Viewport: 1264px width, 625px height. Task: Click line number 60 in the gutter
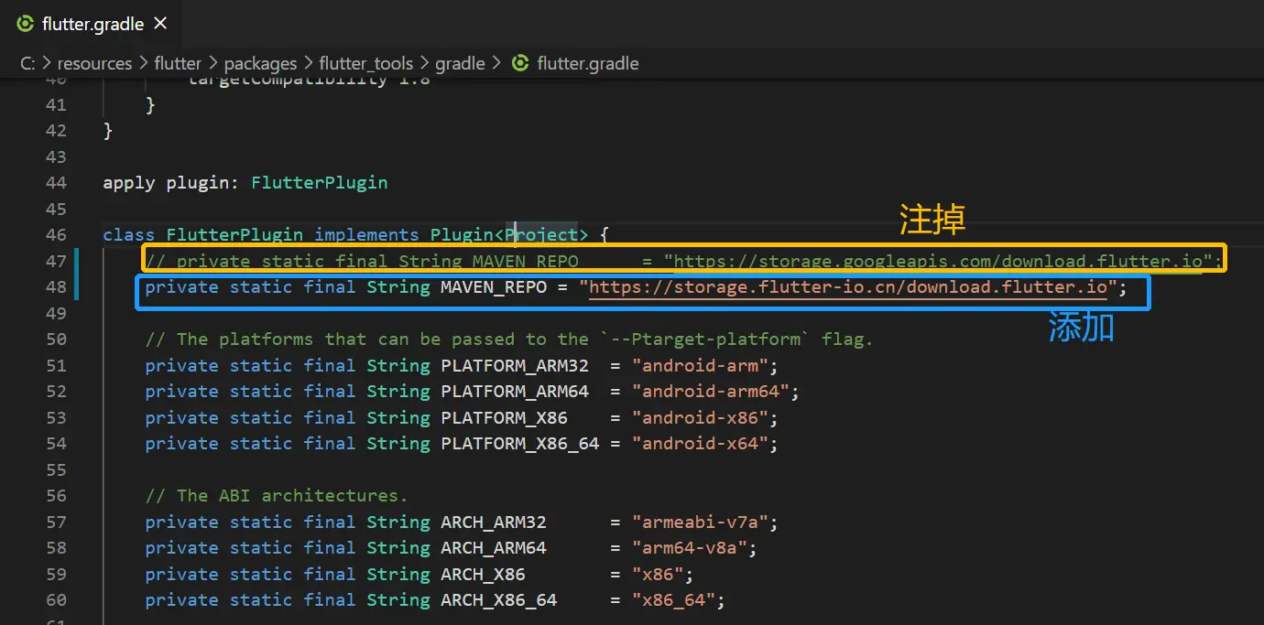pyautogui.click(x=56, y=600)
